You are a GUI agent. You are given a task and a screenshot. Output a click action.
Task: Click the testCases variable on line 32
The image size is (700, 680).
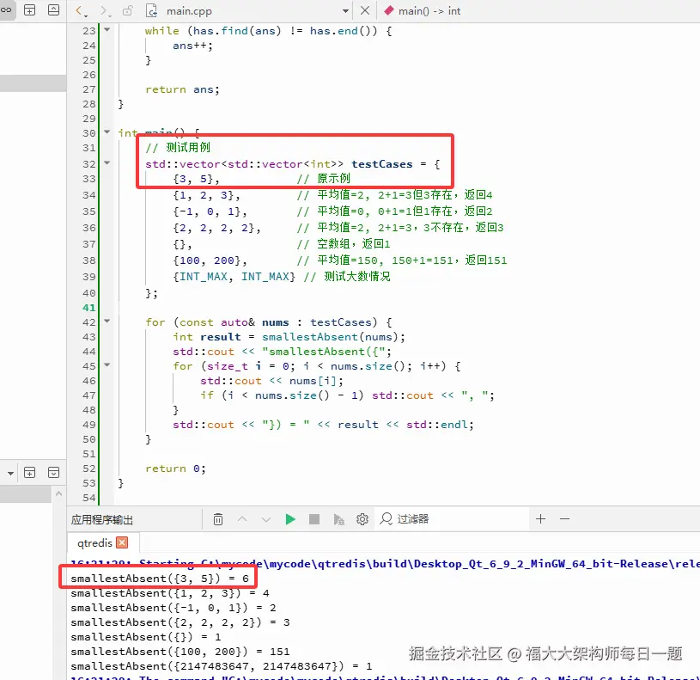(381, 164)
